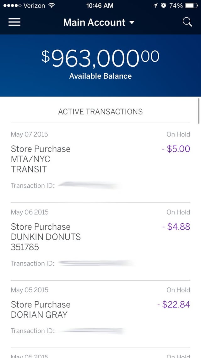
Task: Tap the -$22.84 amount
Action: tap(174, 304)
